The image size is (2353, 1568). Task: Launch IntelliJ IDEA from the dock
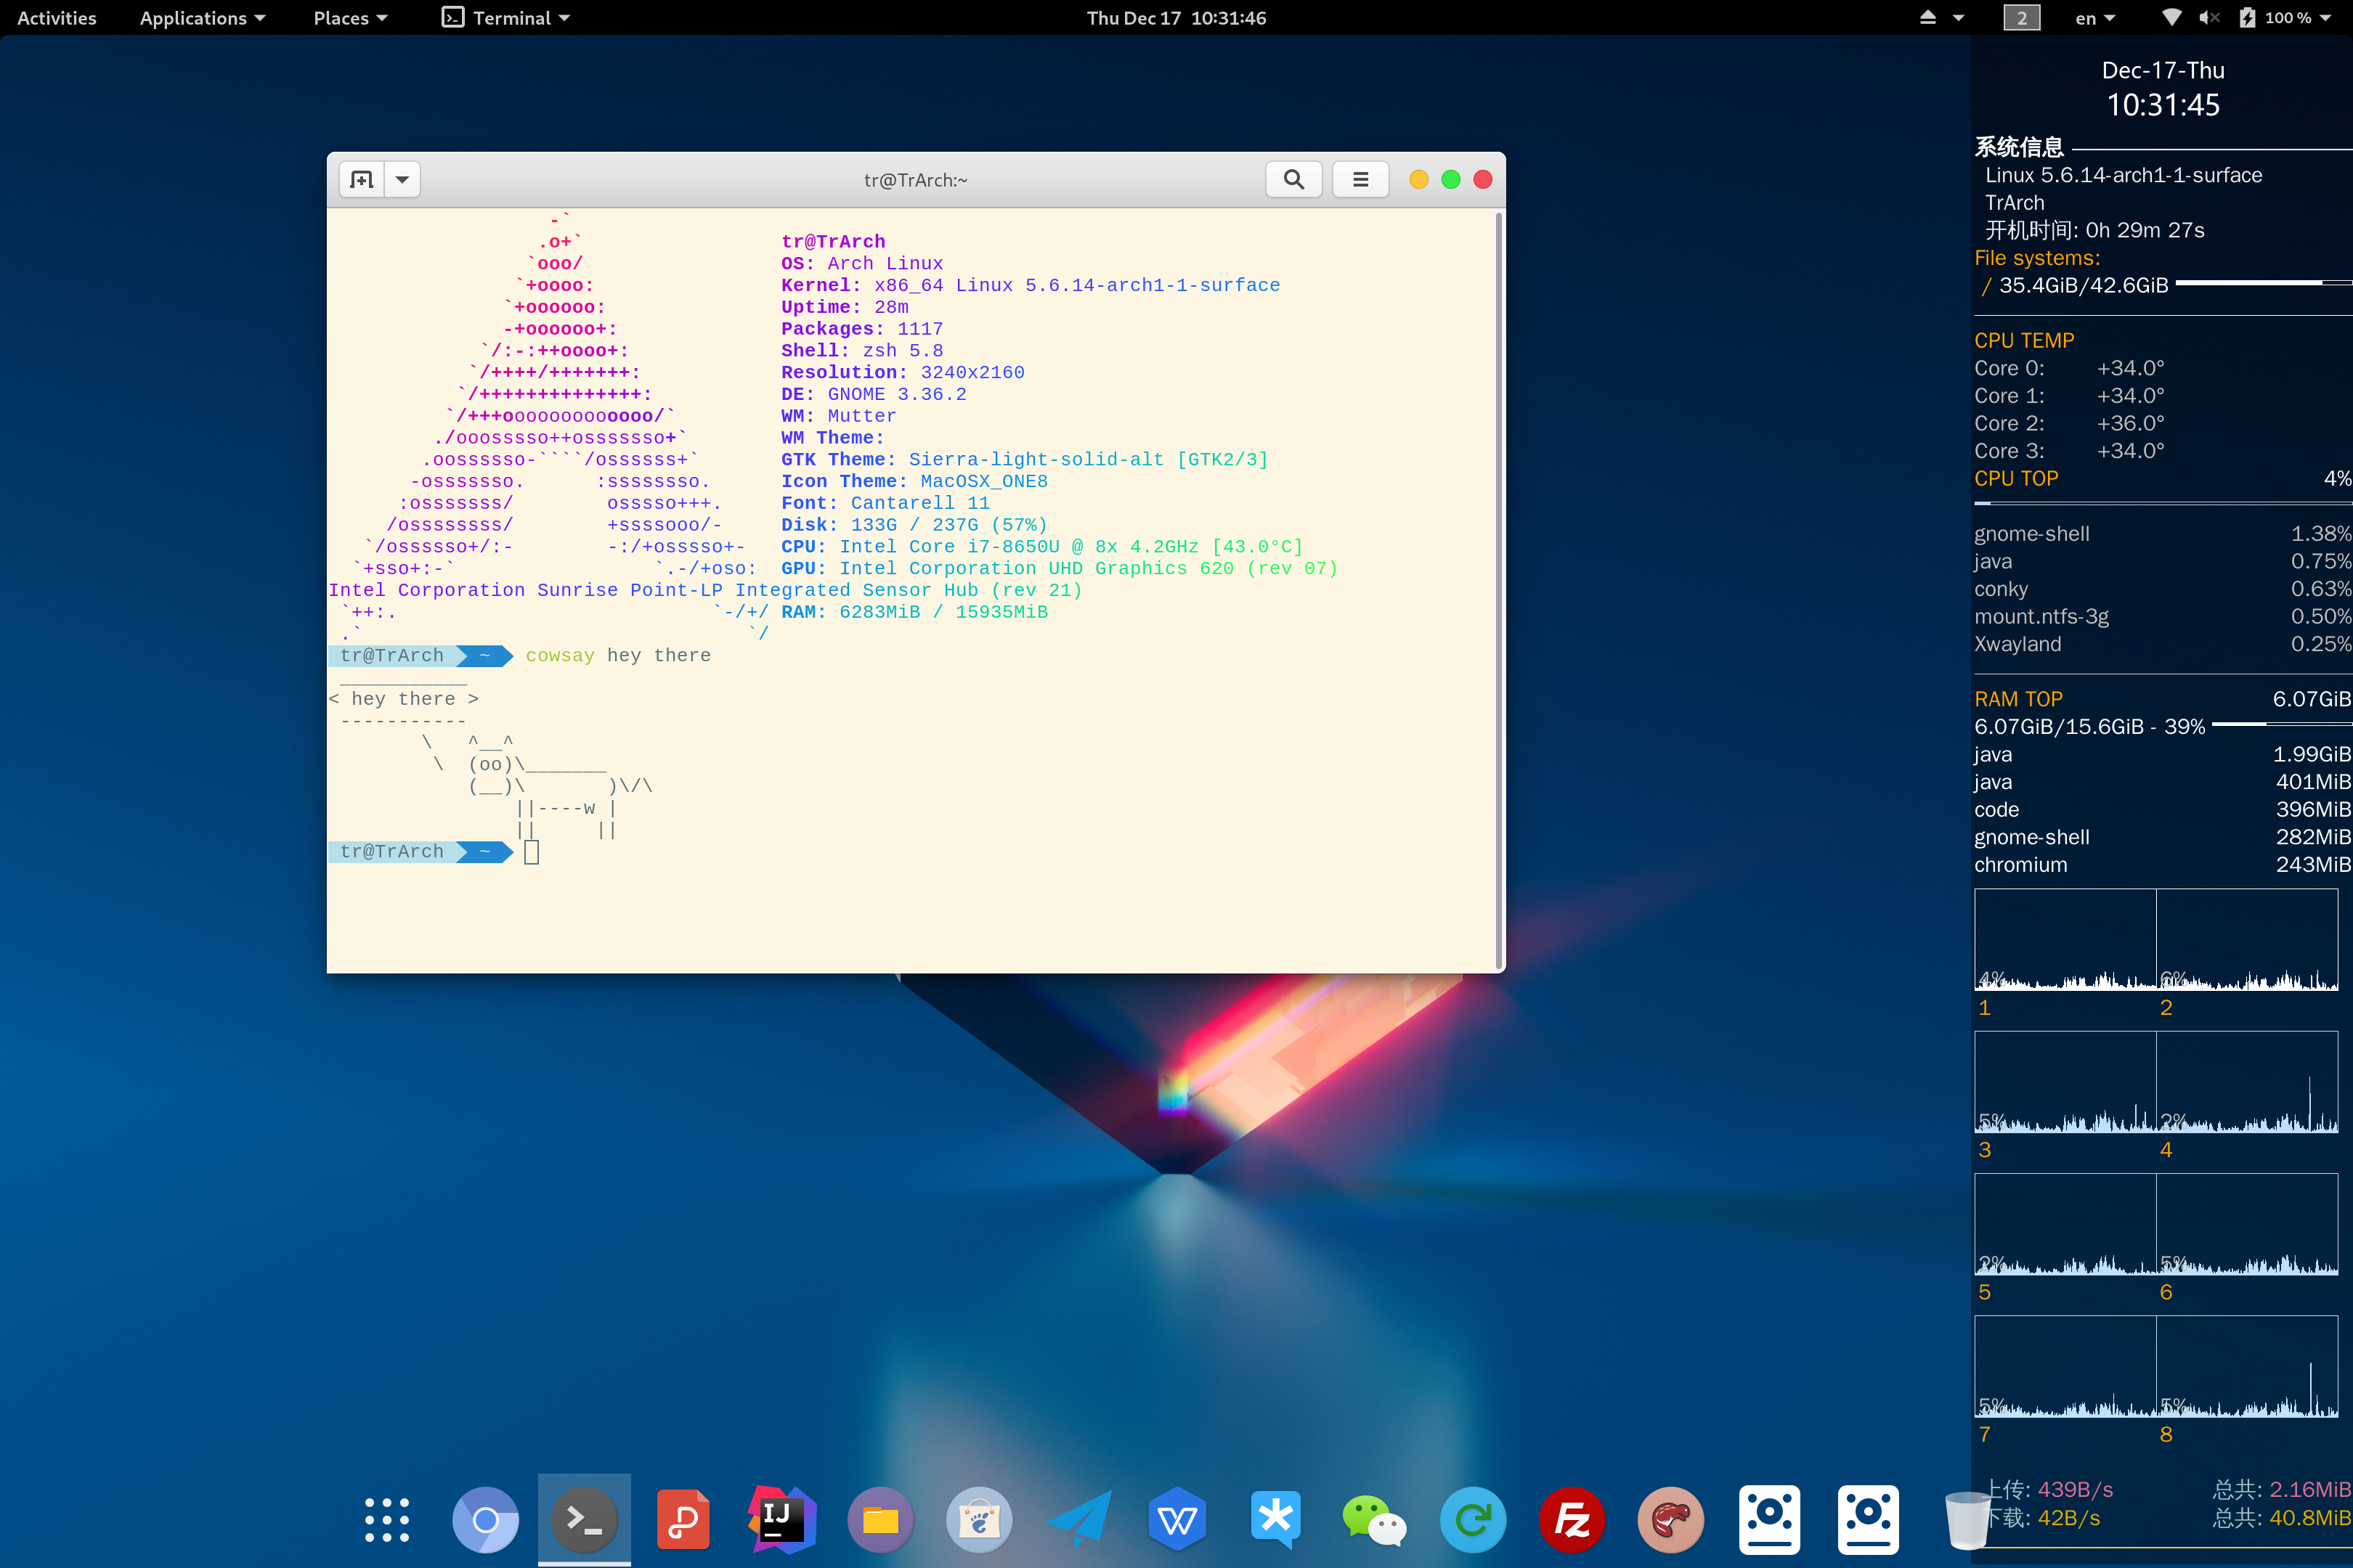(x=781, y=1520)
